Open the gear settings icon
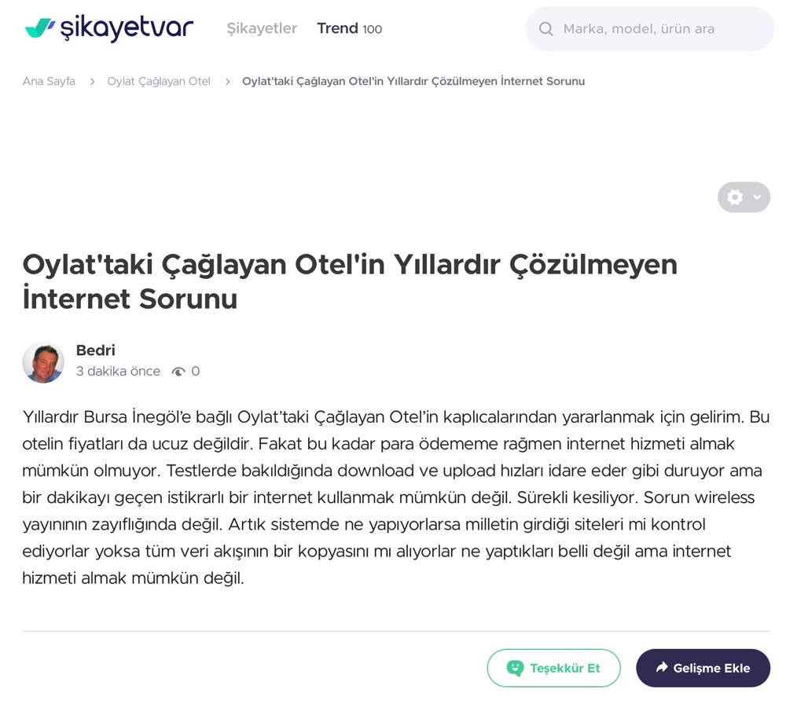 click(735, 197)
